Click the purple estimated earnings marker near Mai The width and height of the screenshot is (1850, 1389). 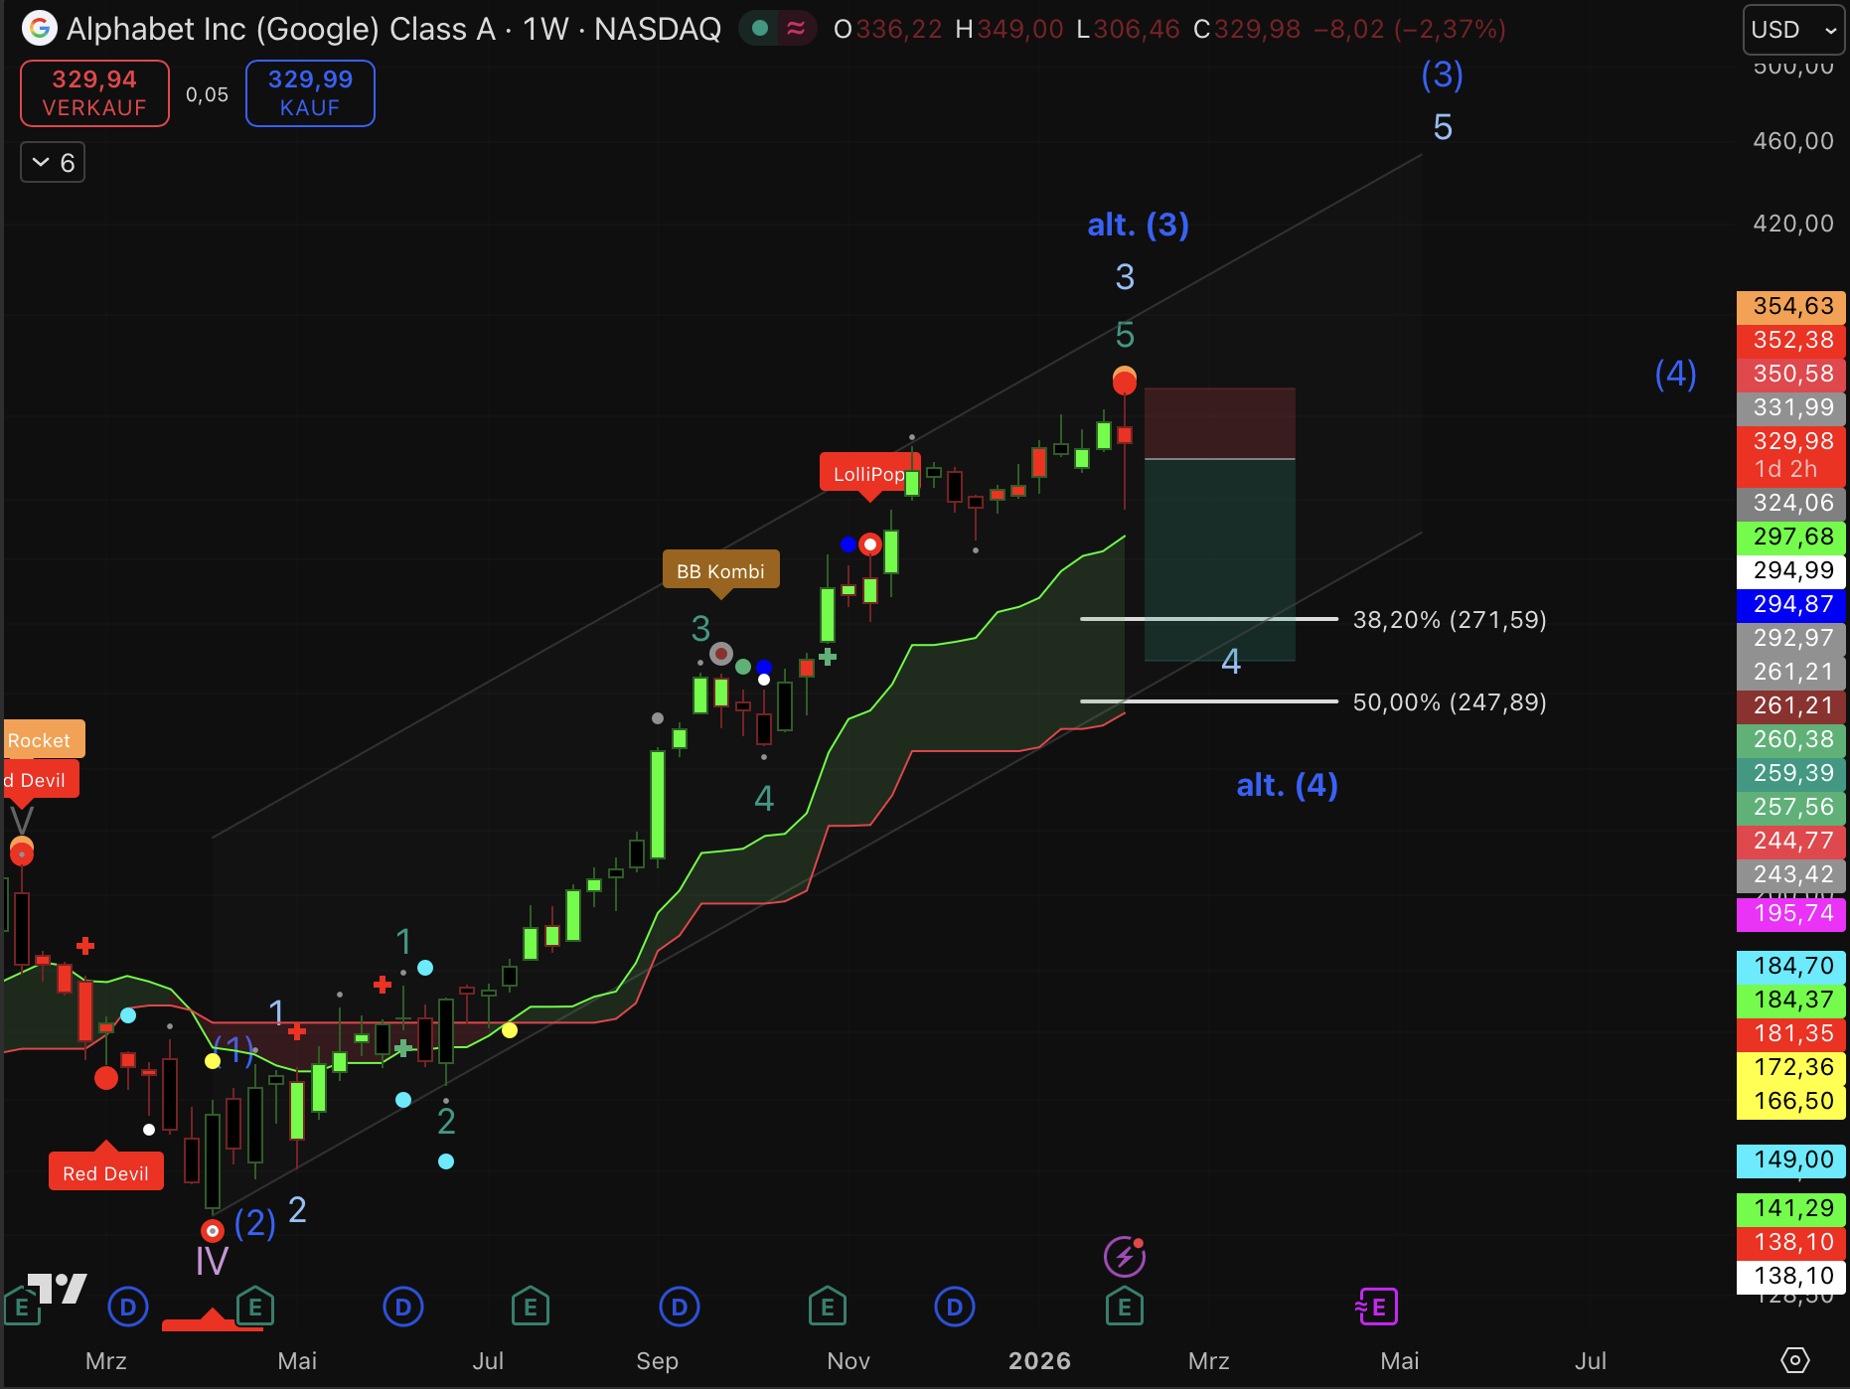coord(1377,1307)
